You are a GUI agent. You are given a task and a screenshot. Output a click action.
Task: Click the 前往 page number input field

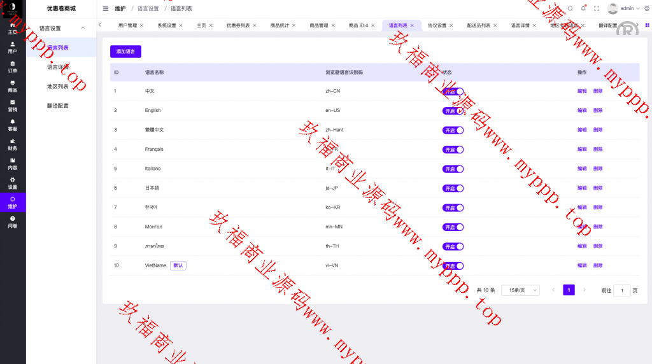click(621, 290)
